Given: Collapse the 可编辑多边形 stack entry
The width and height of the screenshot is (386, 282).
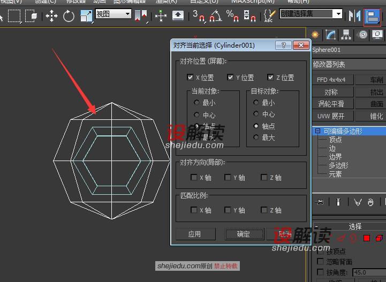Looking at the screenshot, I should 317,131.
